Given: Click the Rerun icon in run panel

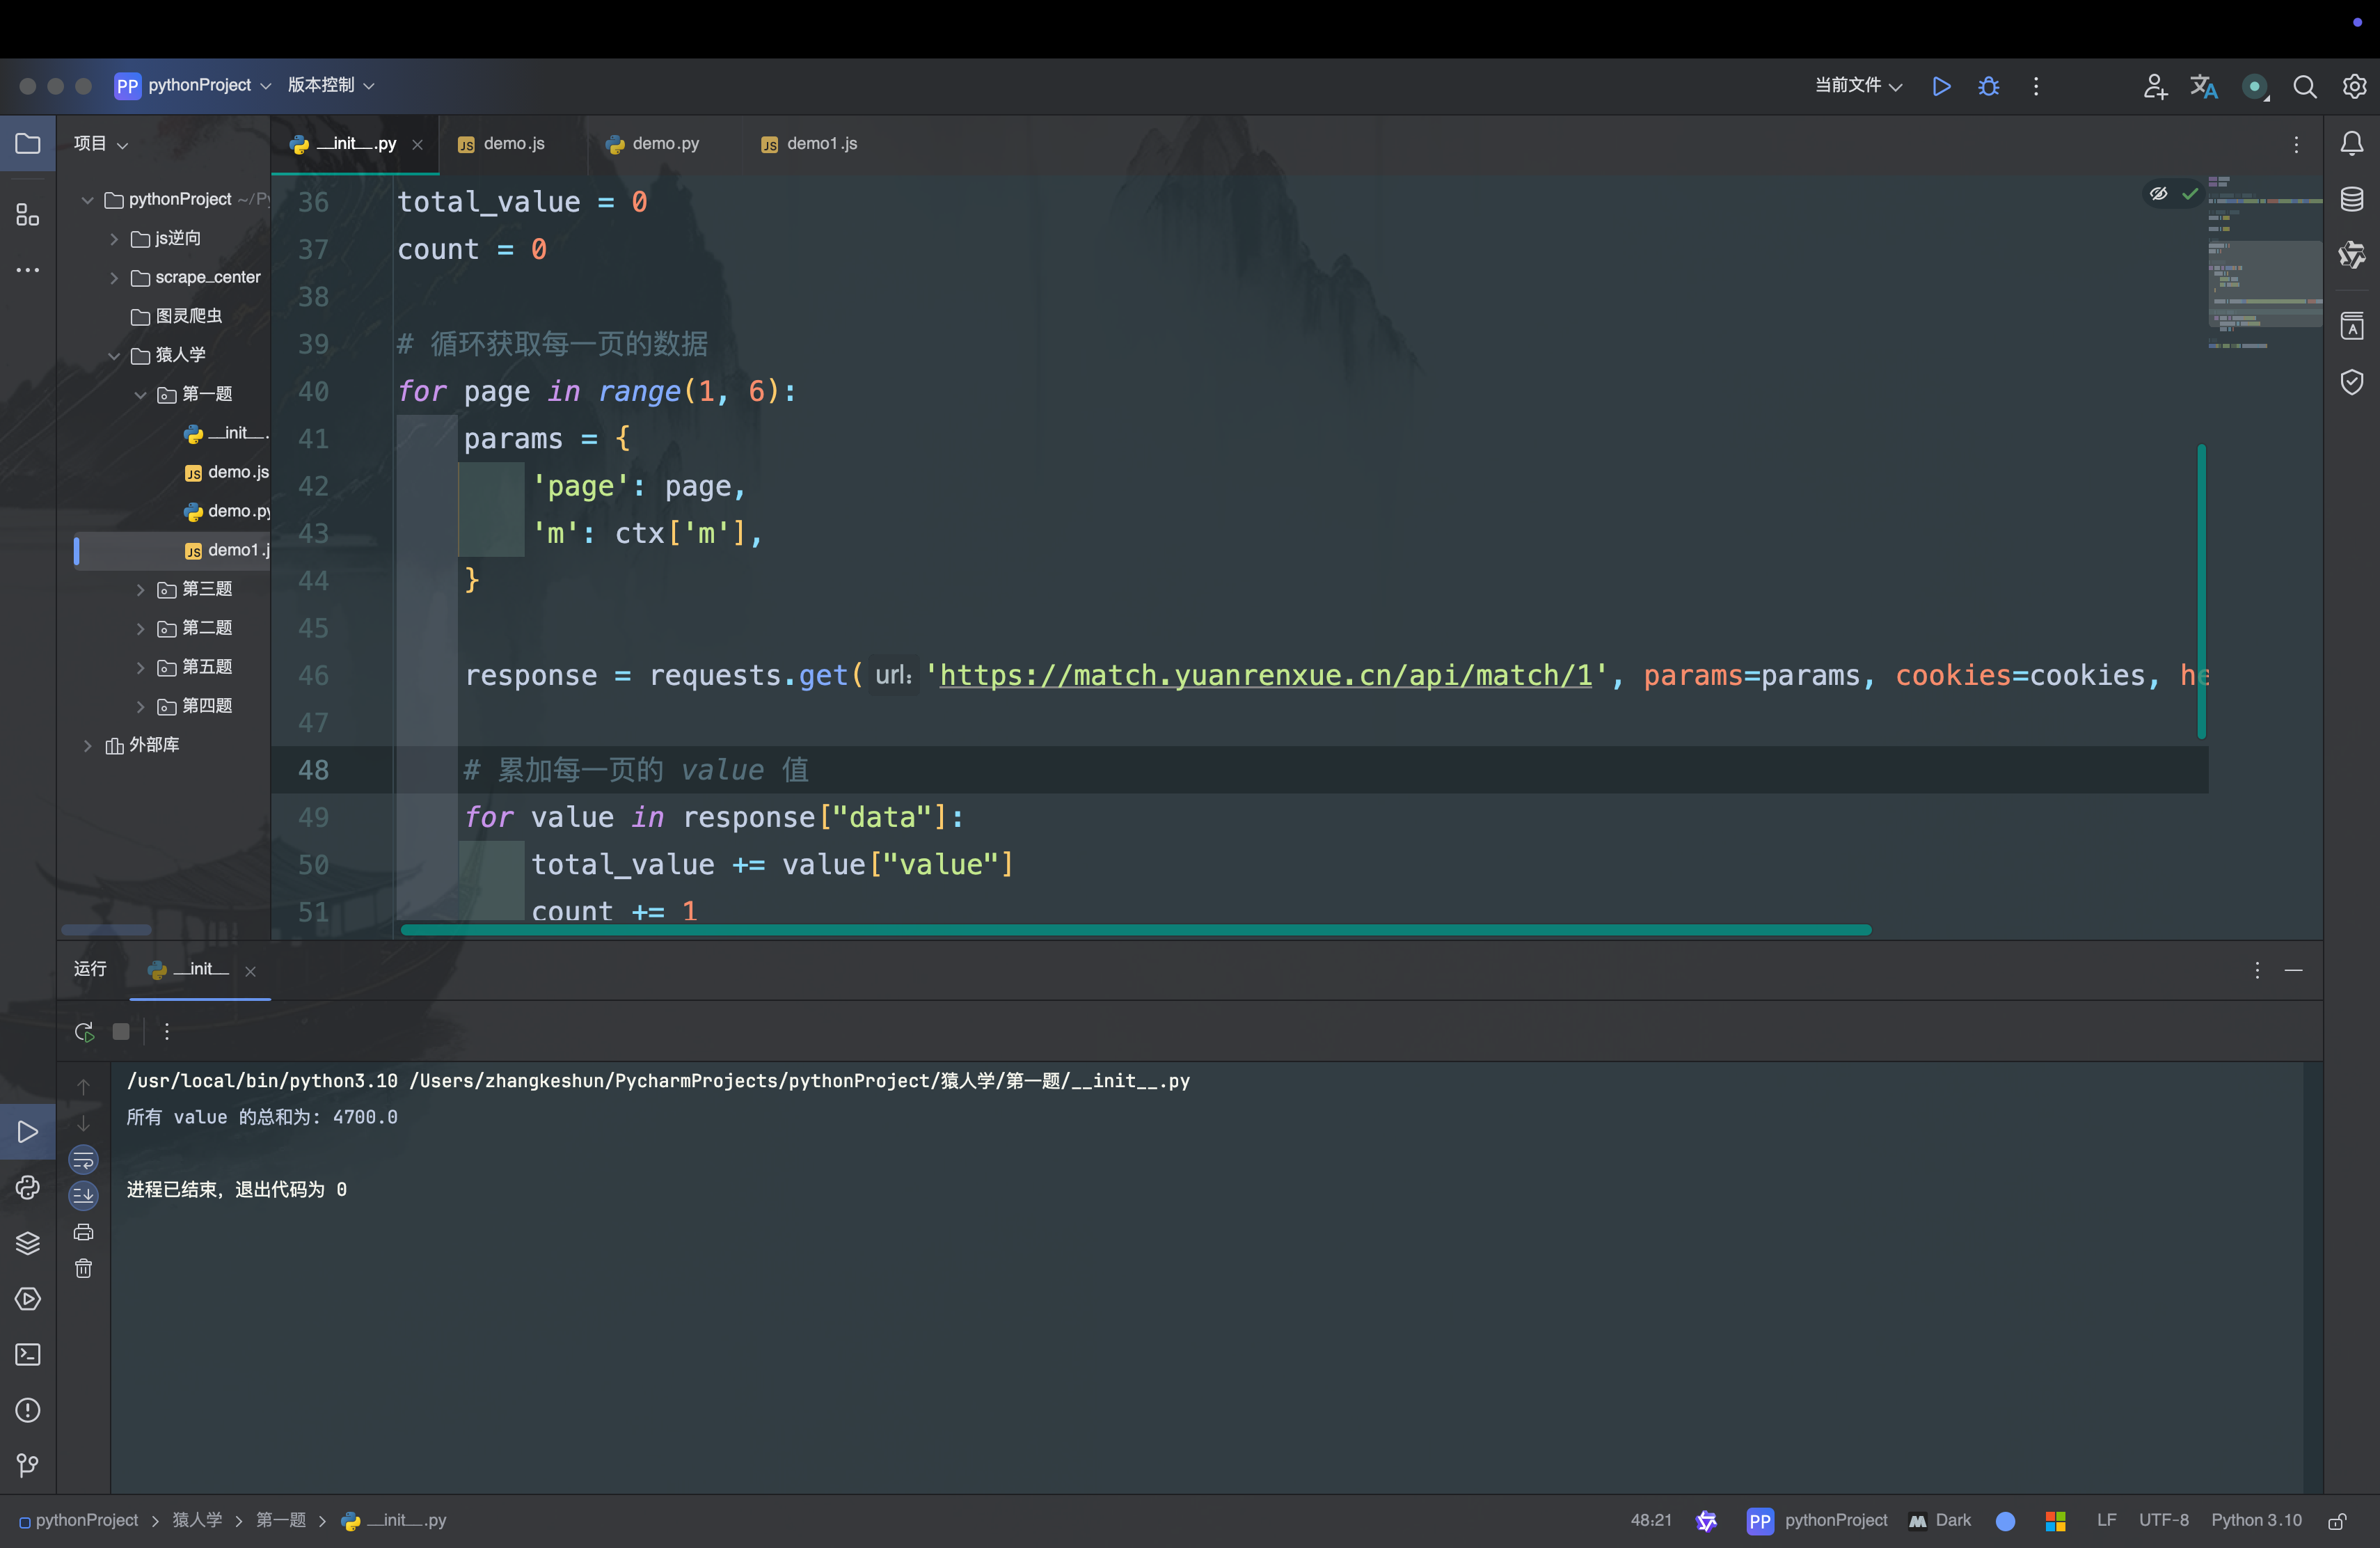Looking at the screenshot, I should point(84,1031).
